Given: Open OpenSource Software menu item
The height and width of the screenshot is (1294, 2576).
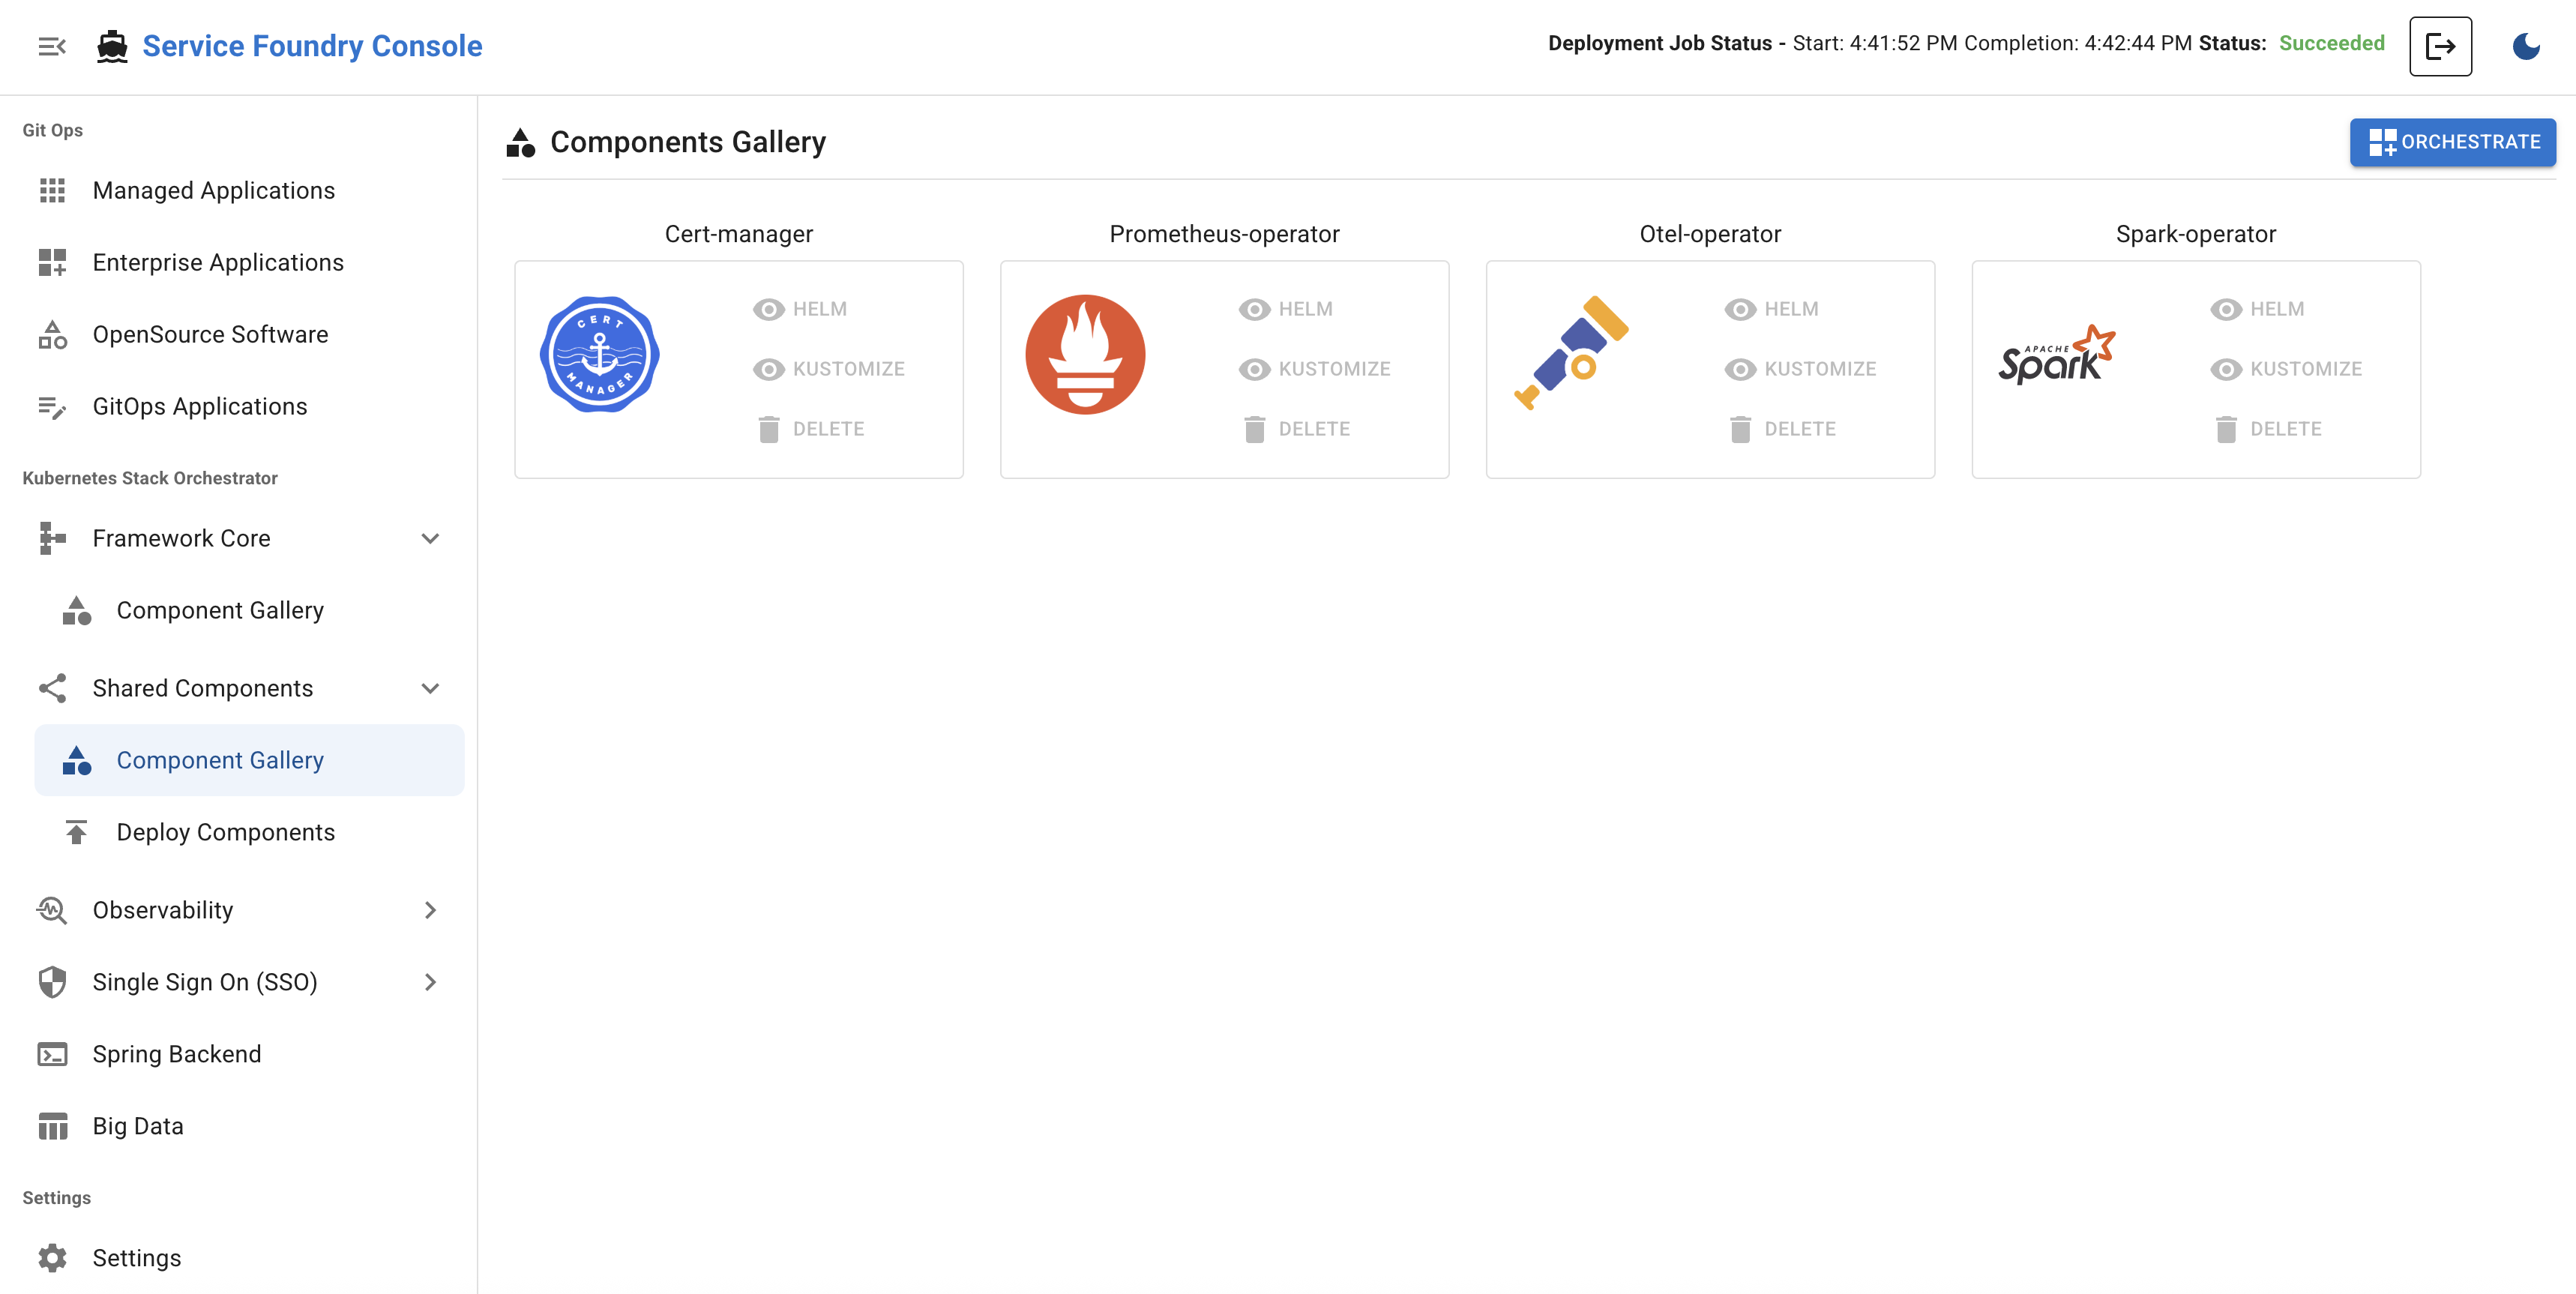Looking at the screenshot, I should point(238,334).
